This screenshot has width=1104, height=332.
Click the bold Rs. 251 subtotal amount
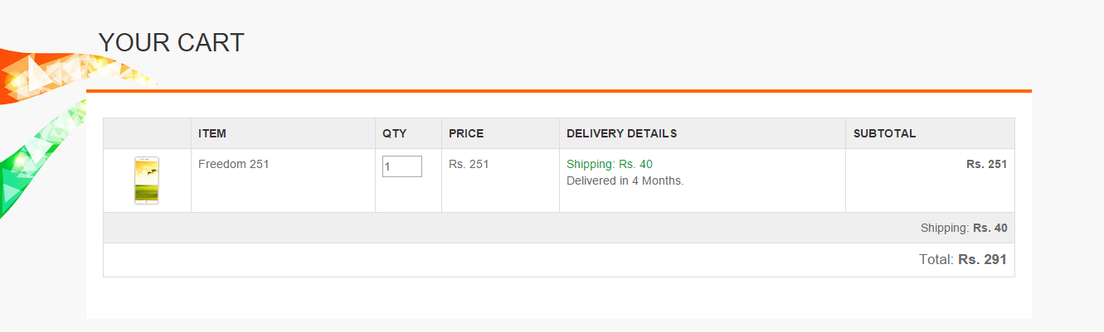(x=986, y=164)
